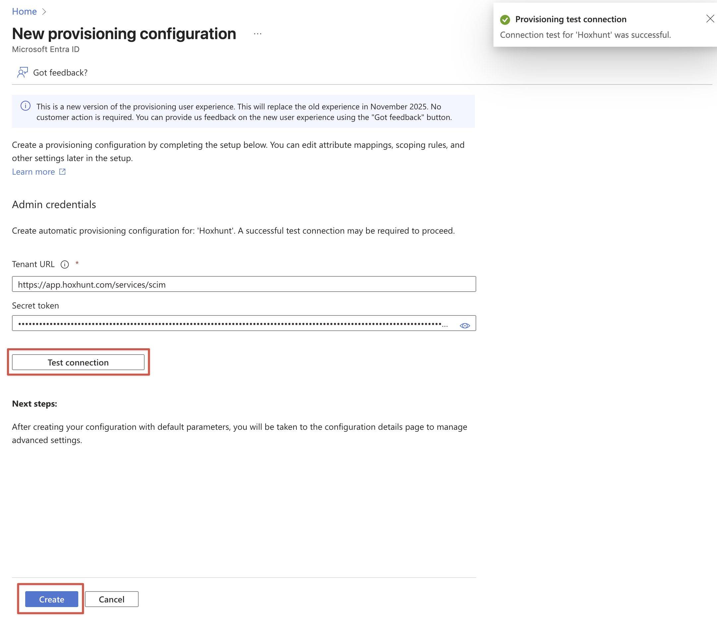
Task: Focus the Tenant URL input field
Action: tap(244, 284)
